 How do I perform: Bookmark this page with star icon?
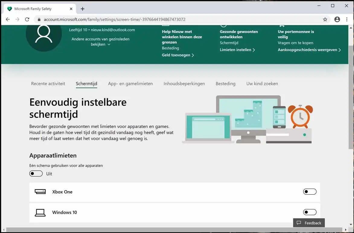click(325, 19)
